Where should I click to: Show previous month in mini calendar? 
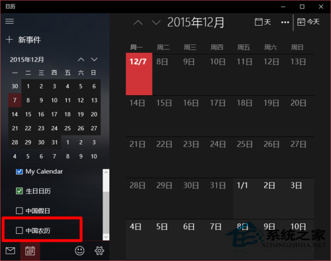click(81, 59)
